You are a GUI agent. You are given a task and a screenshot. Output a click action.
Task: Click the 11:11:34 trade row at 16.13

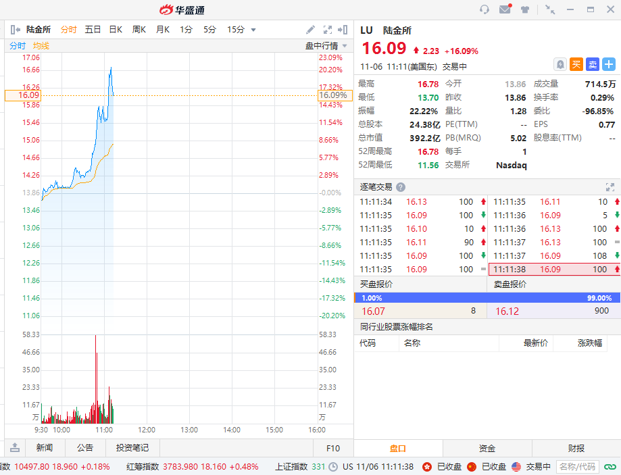click(420, 202)
